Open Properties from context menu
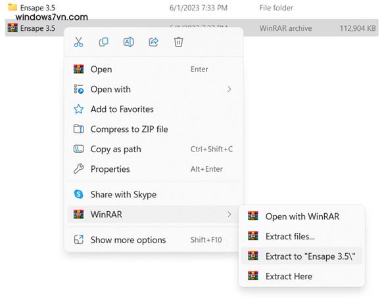384x299 pixels. [154, 169]
